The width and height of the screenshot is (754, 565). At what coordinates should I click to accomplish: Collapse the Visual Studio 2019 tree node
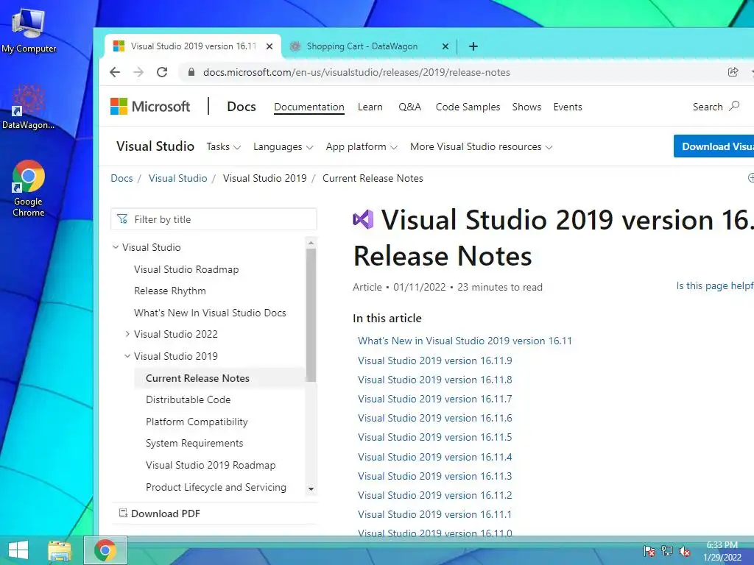point(127,356)
